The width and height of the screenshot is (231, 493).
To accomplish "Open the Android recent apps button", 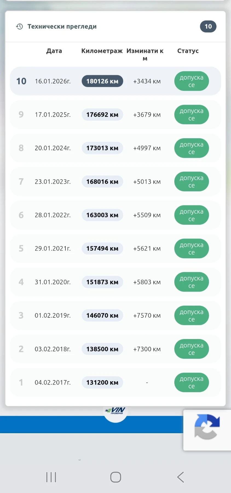I will point(51,477).
